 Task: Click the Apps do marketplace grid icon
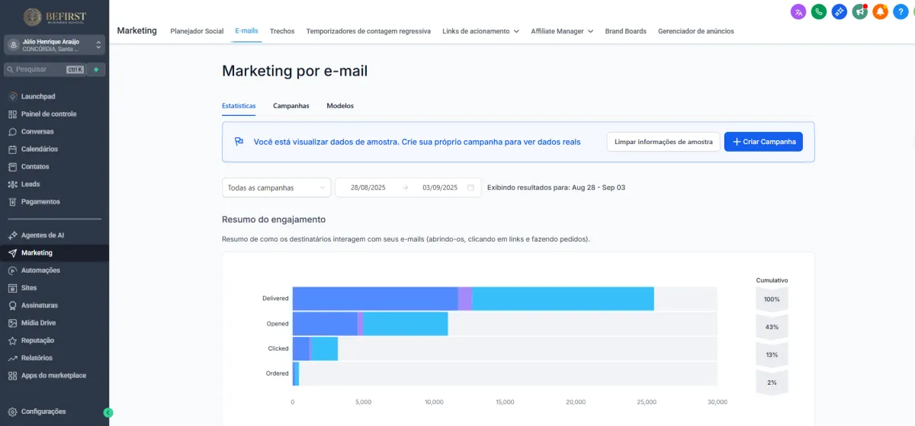click(12, 376)
